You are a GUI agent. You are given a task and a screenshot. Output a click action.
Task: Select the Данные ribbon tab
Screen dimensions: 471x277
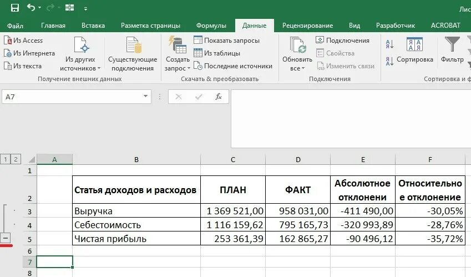(255, 26)
